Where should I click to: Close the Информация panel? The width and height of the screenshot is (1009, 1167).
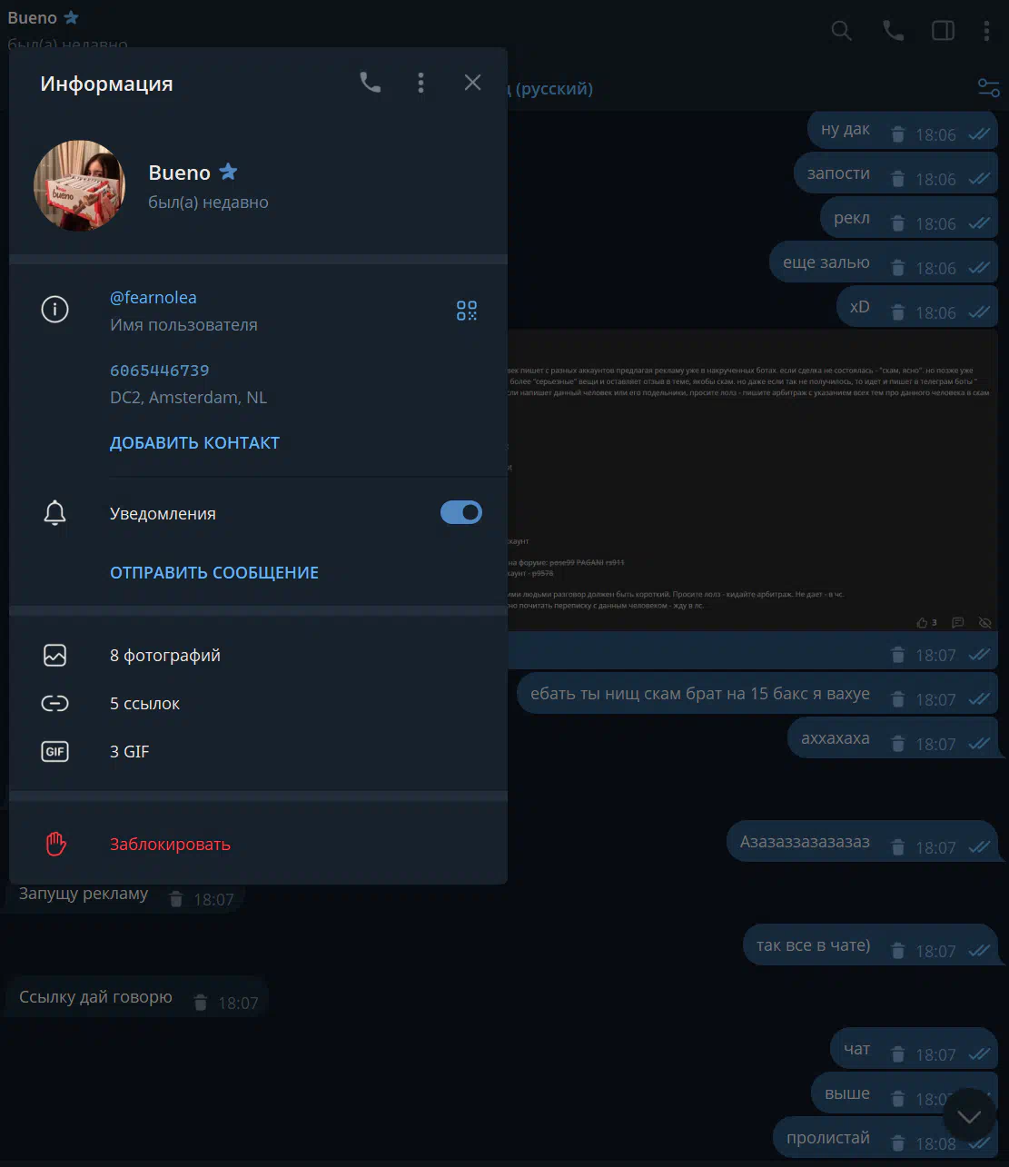[x=472, y=83]
